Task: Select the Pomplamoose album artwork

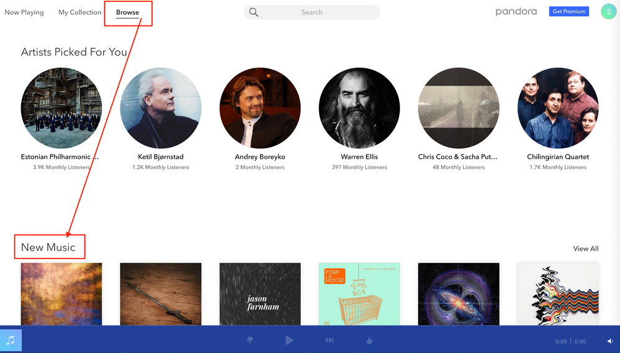Action: [x=359, y=294]
